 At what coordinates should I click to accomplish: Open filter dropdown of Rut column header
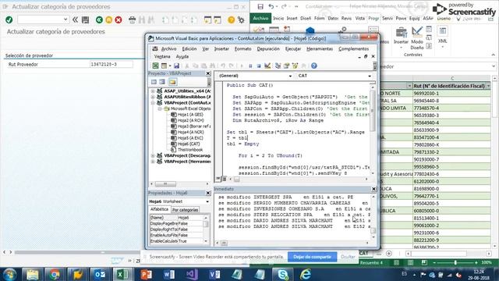pos(488,86)
